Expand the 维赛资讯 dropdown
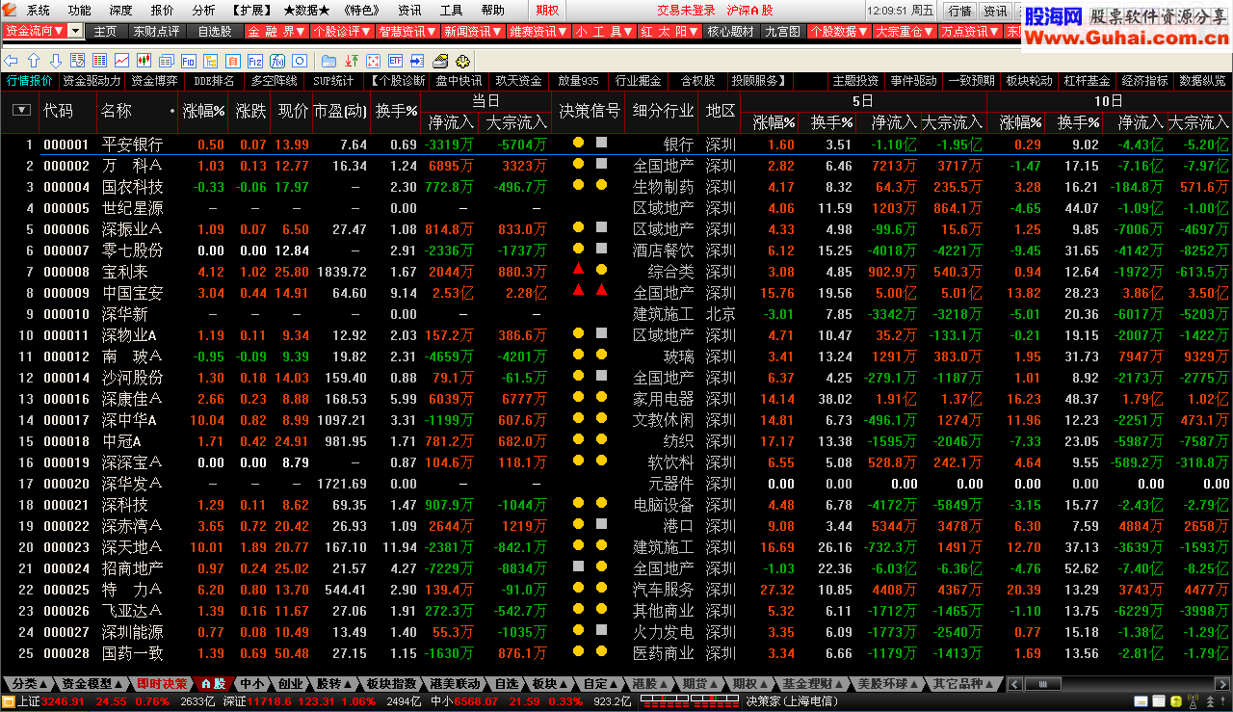The width and height of the screenshot is (1233, 712). [x=539, y=31]
